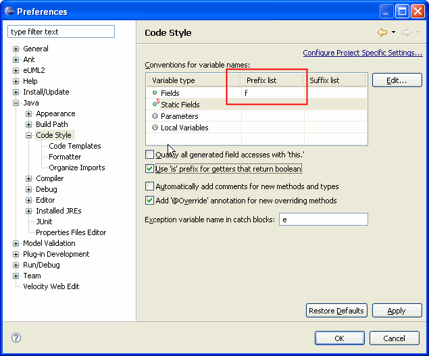429x356 pixels.
Task: Click the Eclipse icon in title bar
Action: (9, 11)
